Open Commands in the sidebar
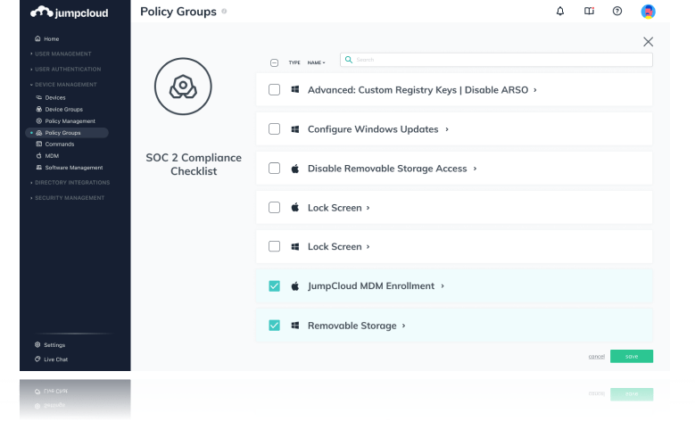This screenshot has width=695, height=421. [54, 144]
